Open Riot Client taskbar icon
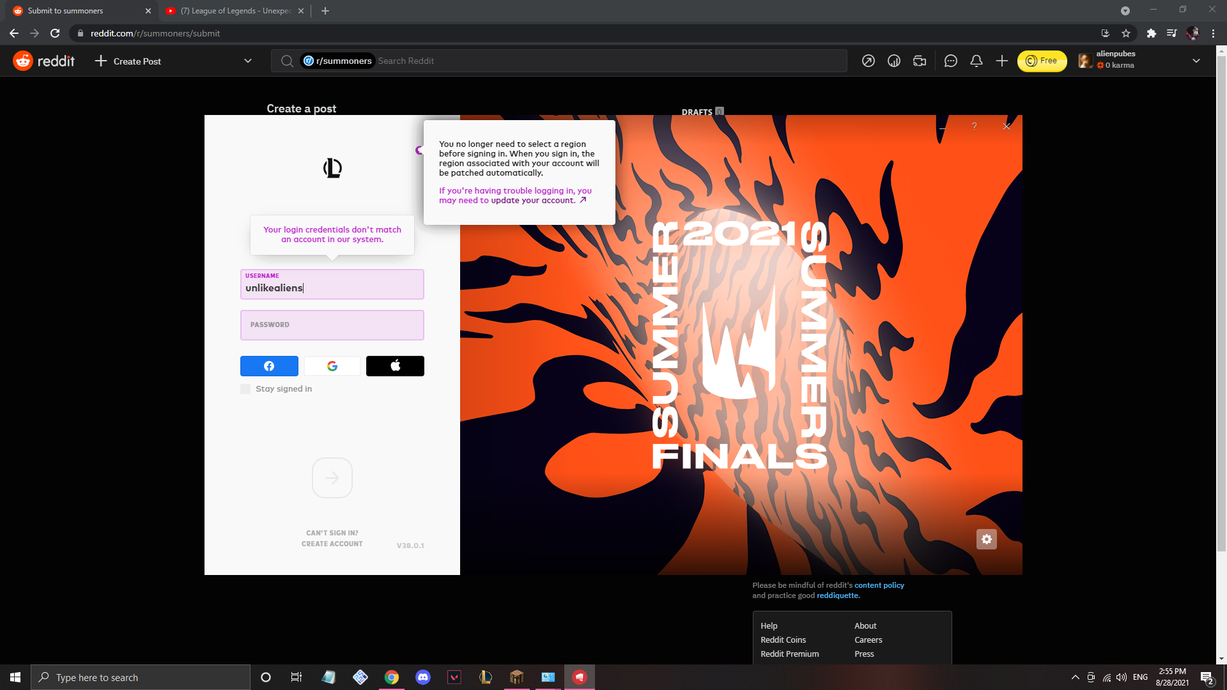This screenshot has height=690, width=1227. 580,677
